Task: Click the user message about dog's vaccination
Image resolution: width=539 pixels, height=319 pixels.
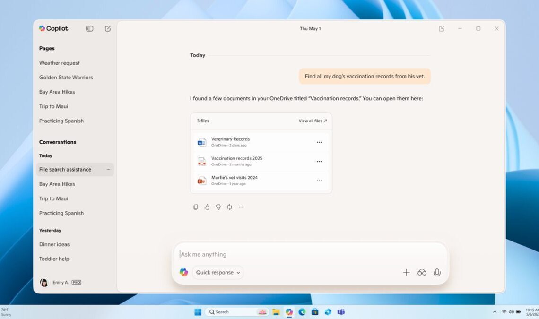Action: [365, 76]
